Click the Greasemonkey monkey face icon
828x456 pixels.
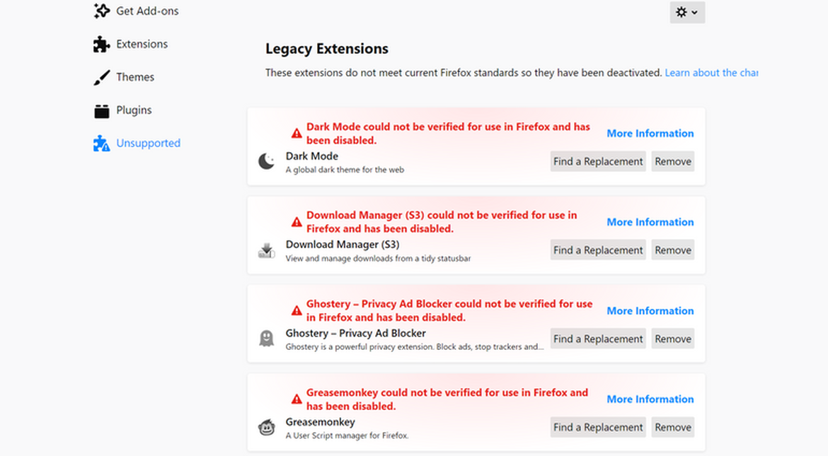coord(266,428)
